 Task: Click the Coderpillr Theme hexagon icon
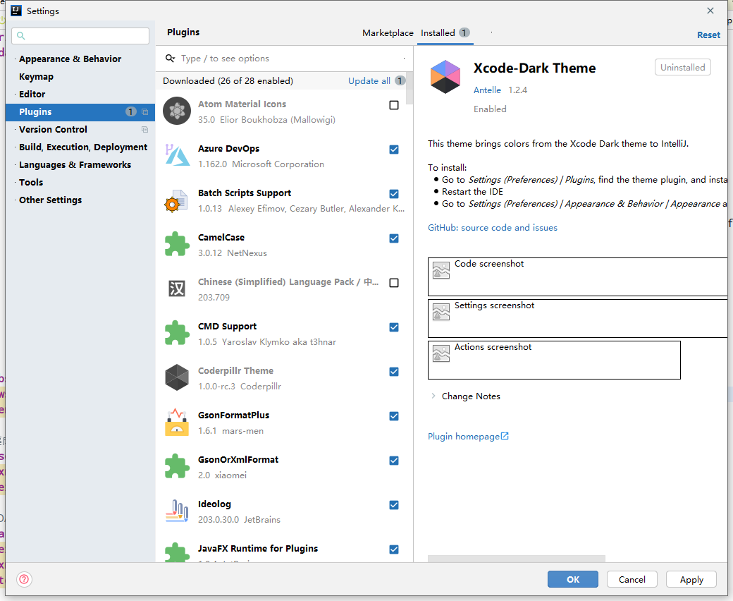[x=177, y=377]
